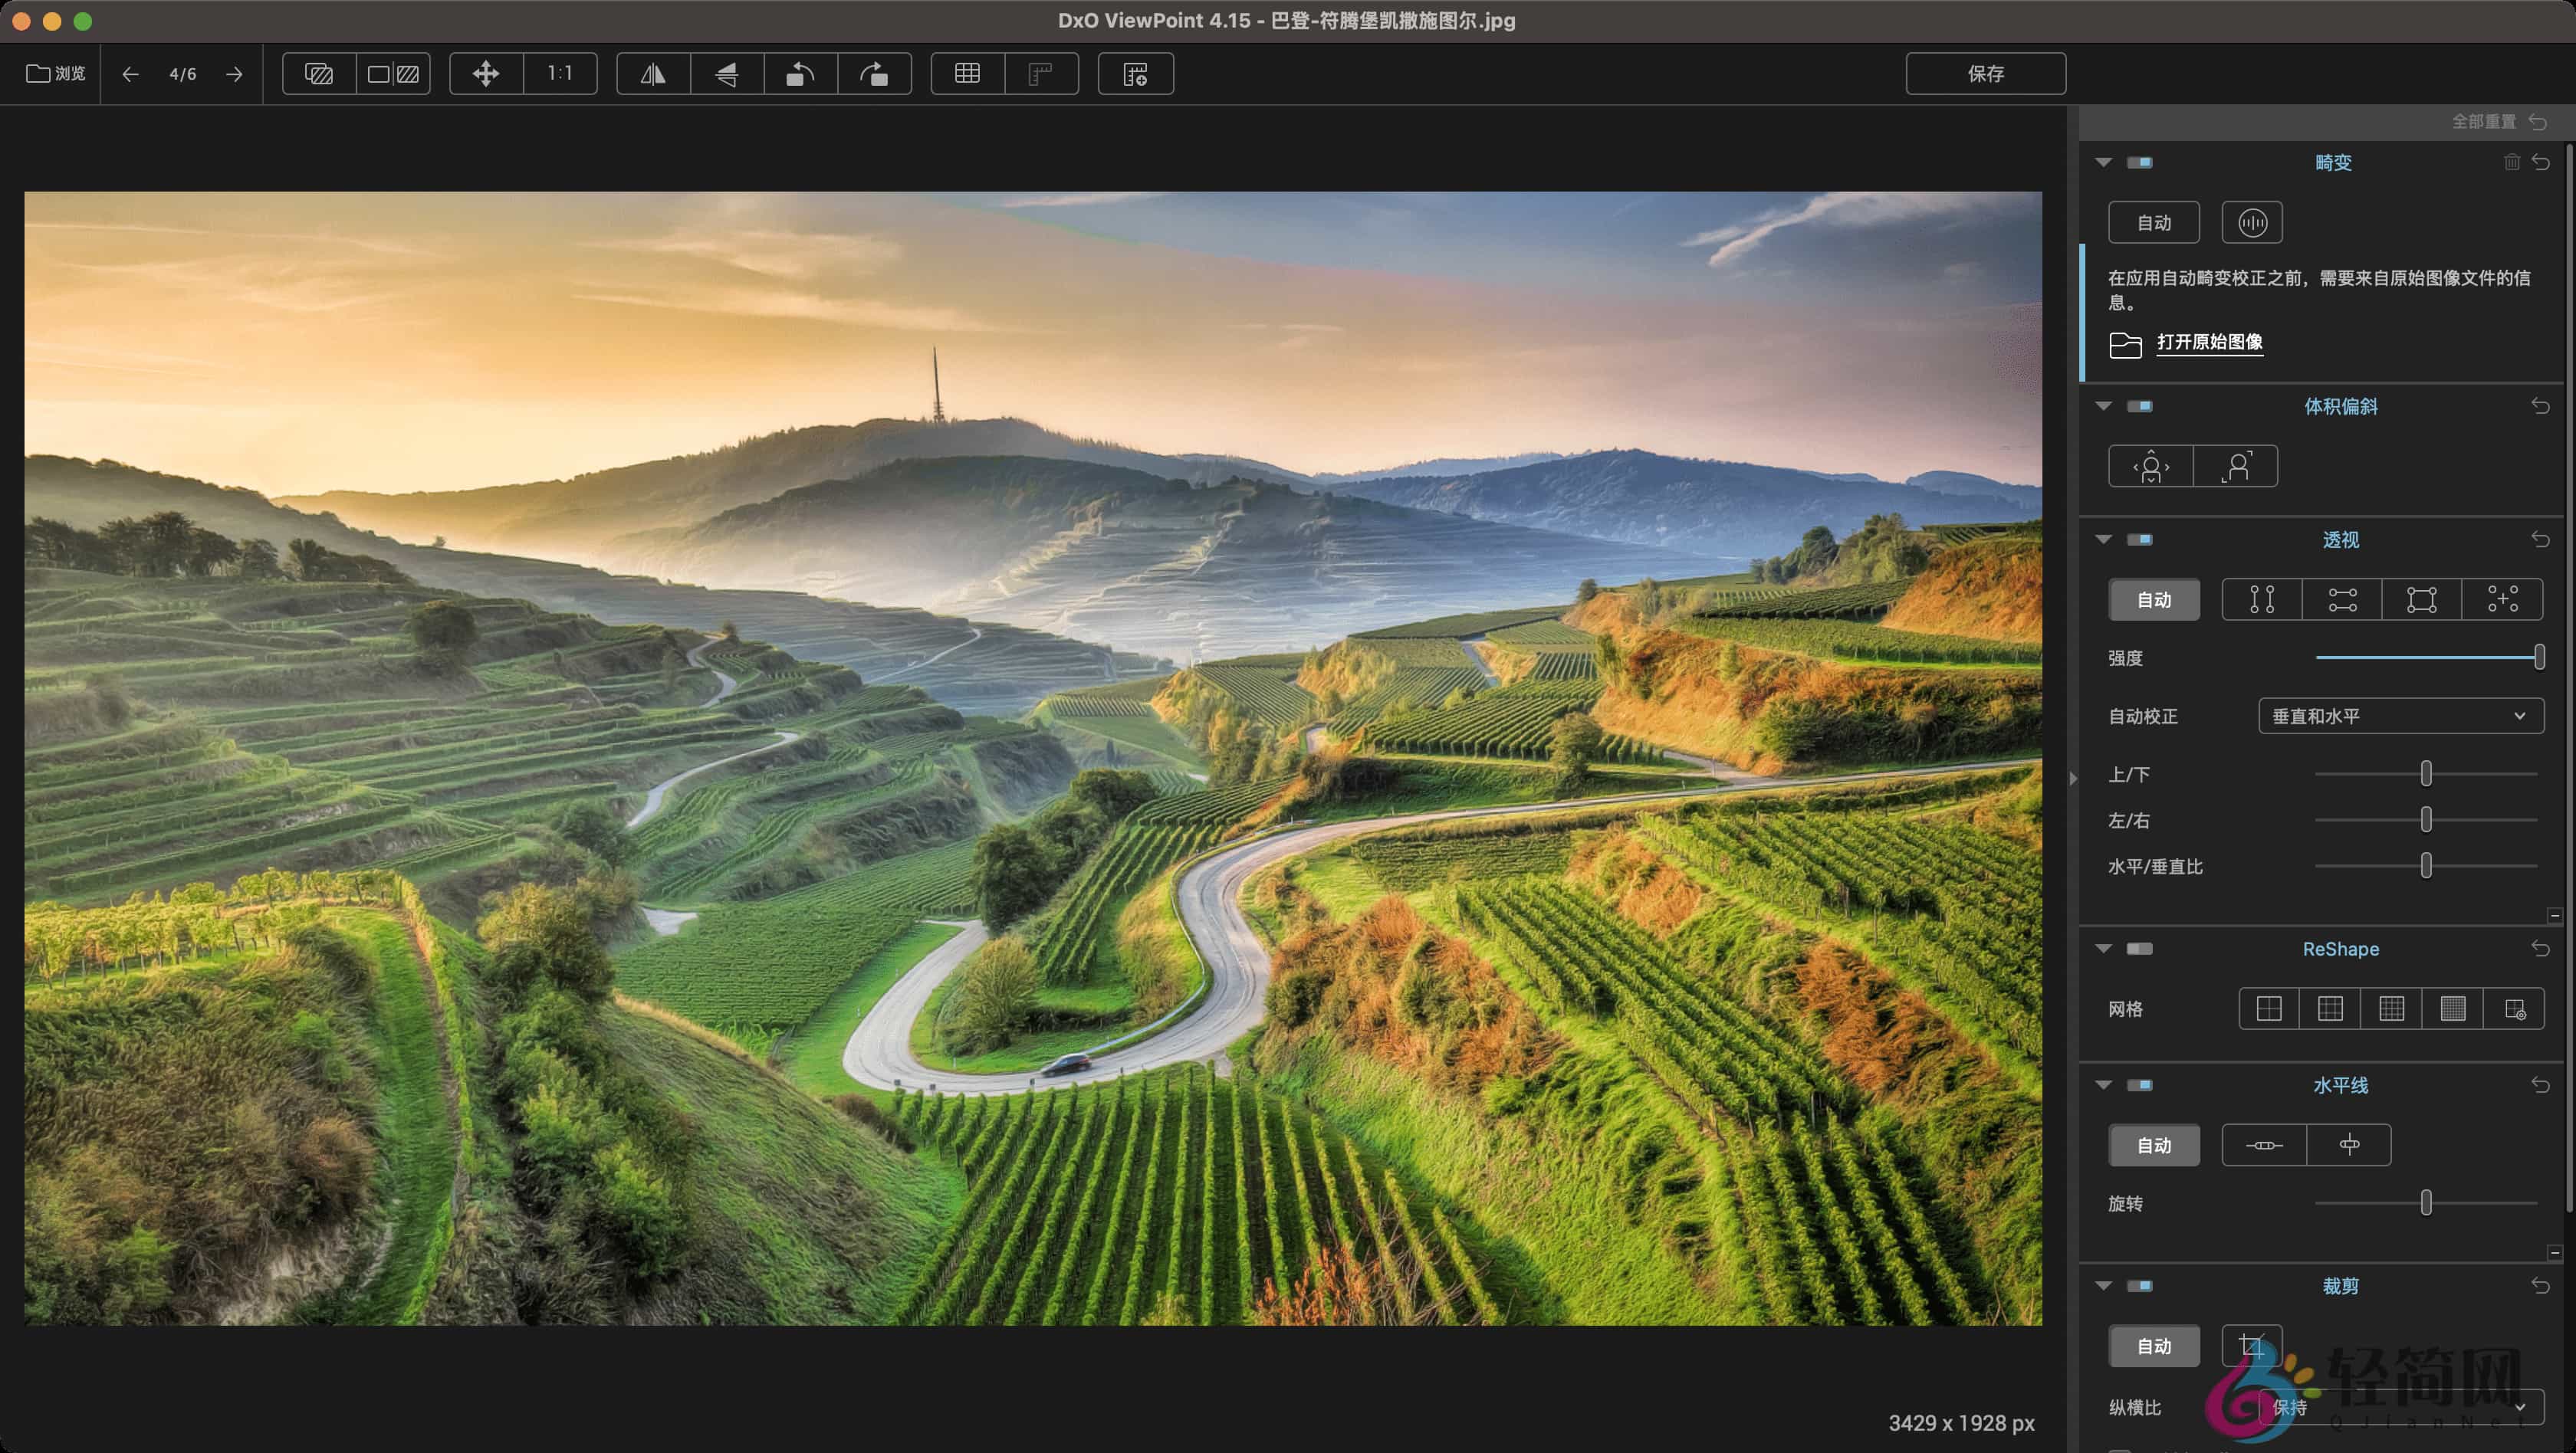2576x1453 pixels.
Task: Open the ruler measurement tool
Action: click(x=1042, y=73)
